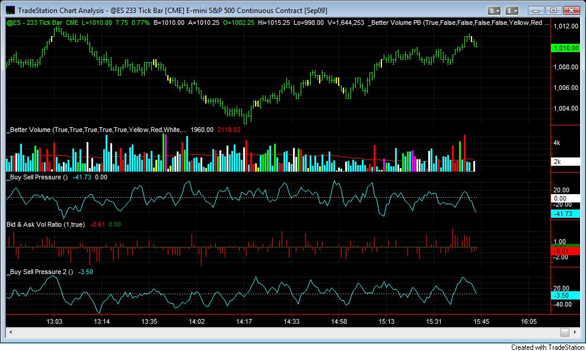
Task: Select the '_Better Volume (True,True...' subgraph label
Action: click(x=97, y=130)
